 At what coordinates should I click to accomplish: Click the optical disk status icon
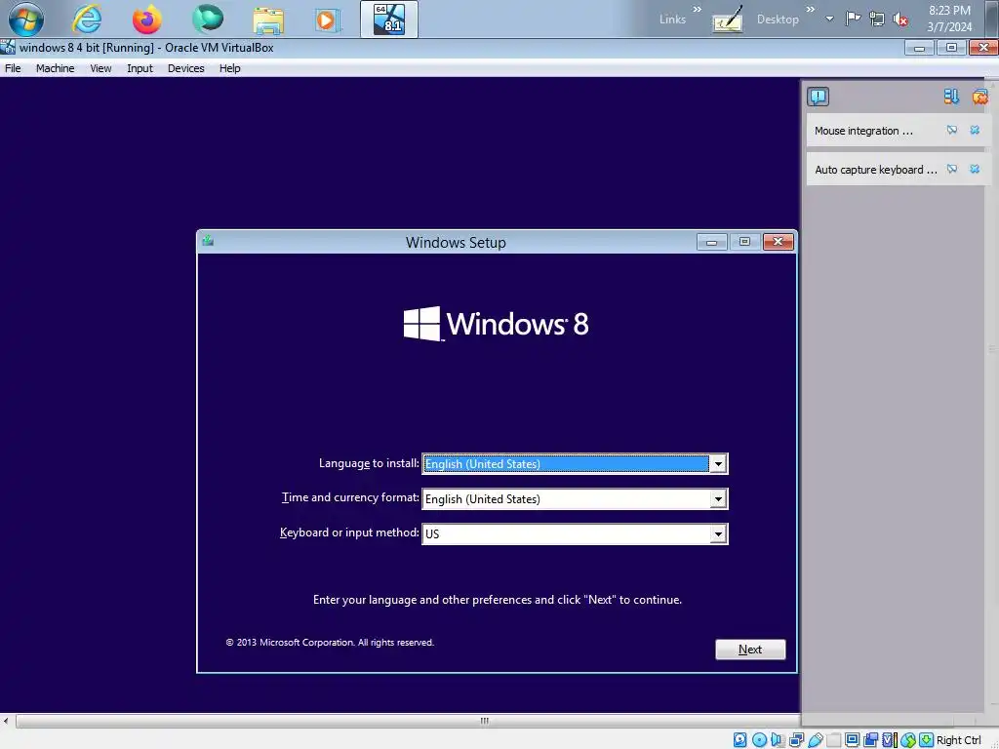[x=759, y=739]
